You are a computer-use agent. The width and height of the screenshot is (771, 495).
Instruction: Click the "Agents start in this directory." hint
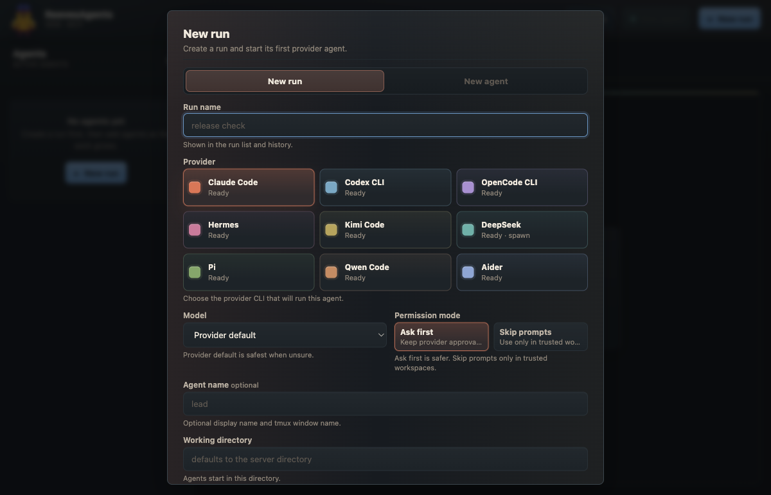(231, 478)
